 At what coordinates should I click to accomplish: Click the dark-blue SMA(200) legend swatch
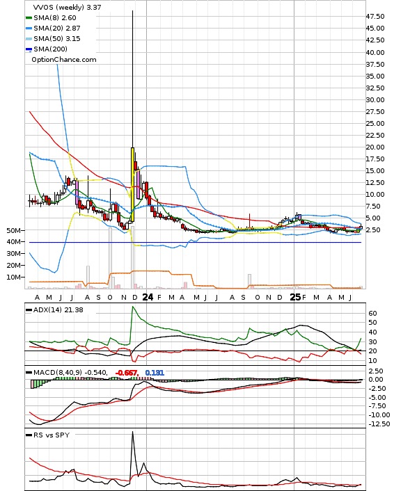[x=29, y=49]
